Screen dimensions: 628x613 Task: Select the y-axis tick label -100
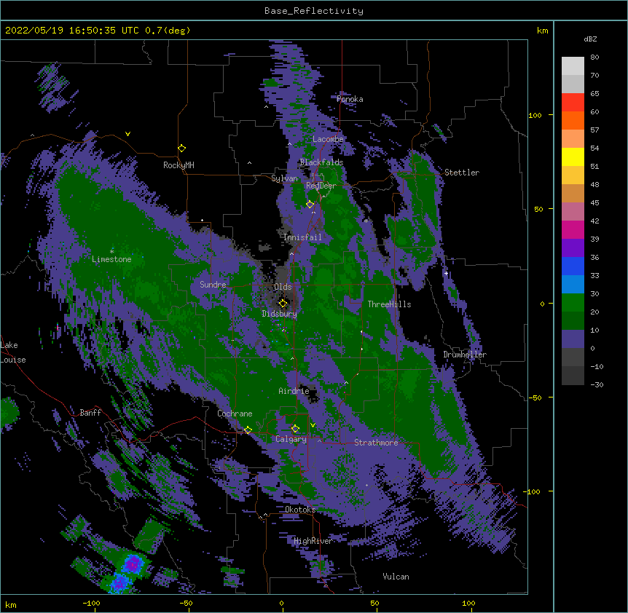coord(533,491)
